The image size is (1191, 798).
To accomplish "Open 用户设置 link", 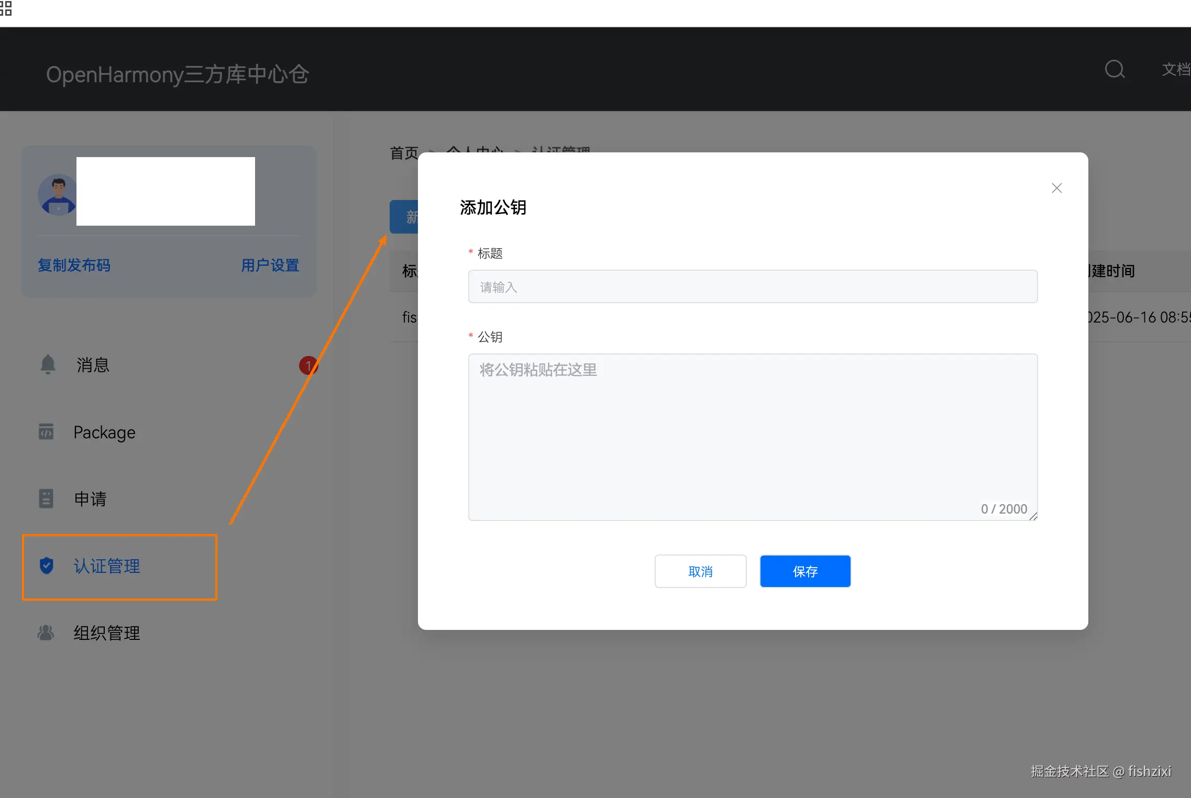I will coord(270,265).
